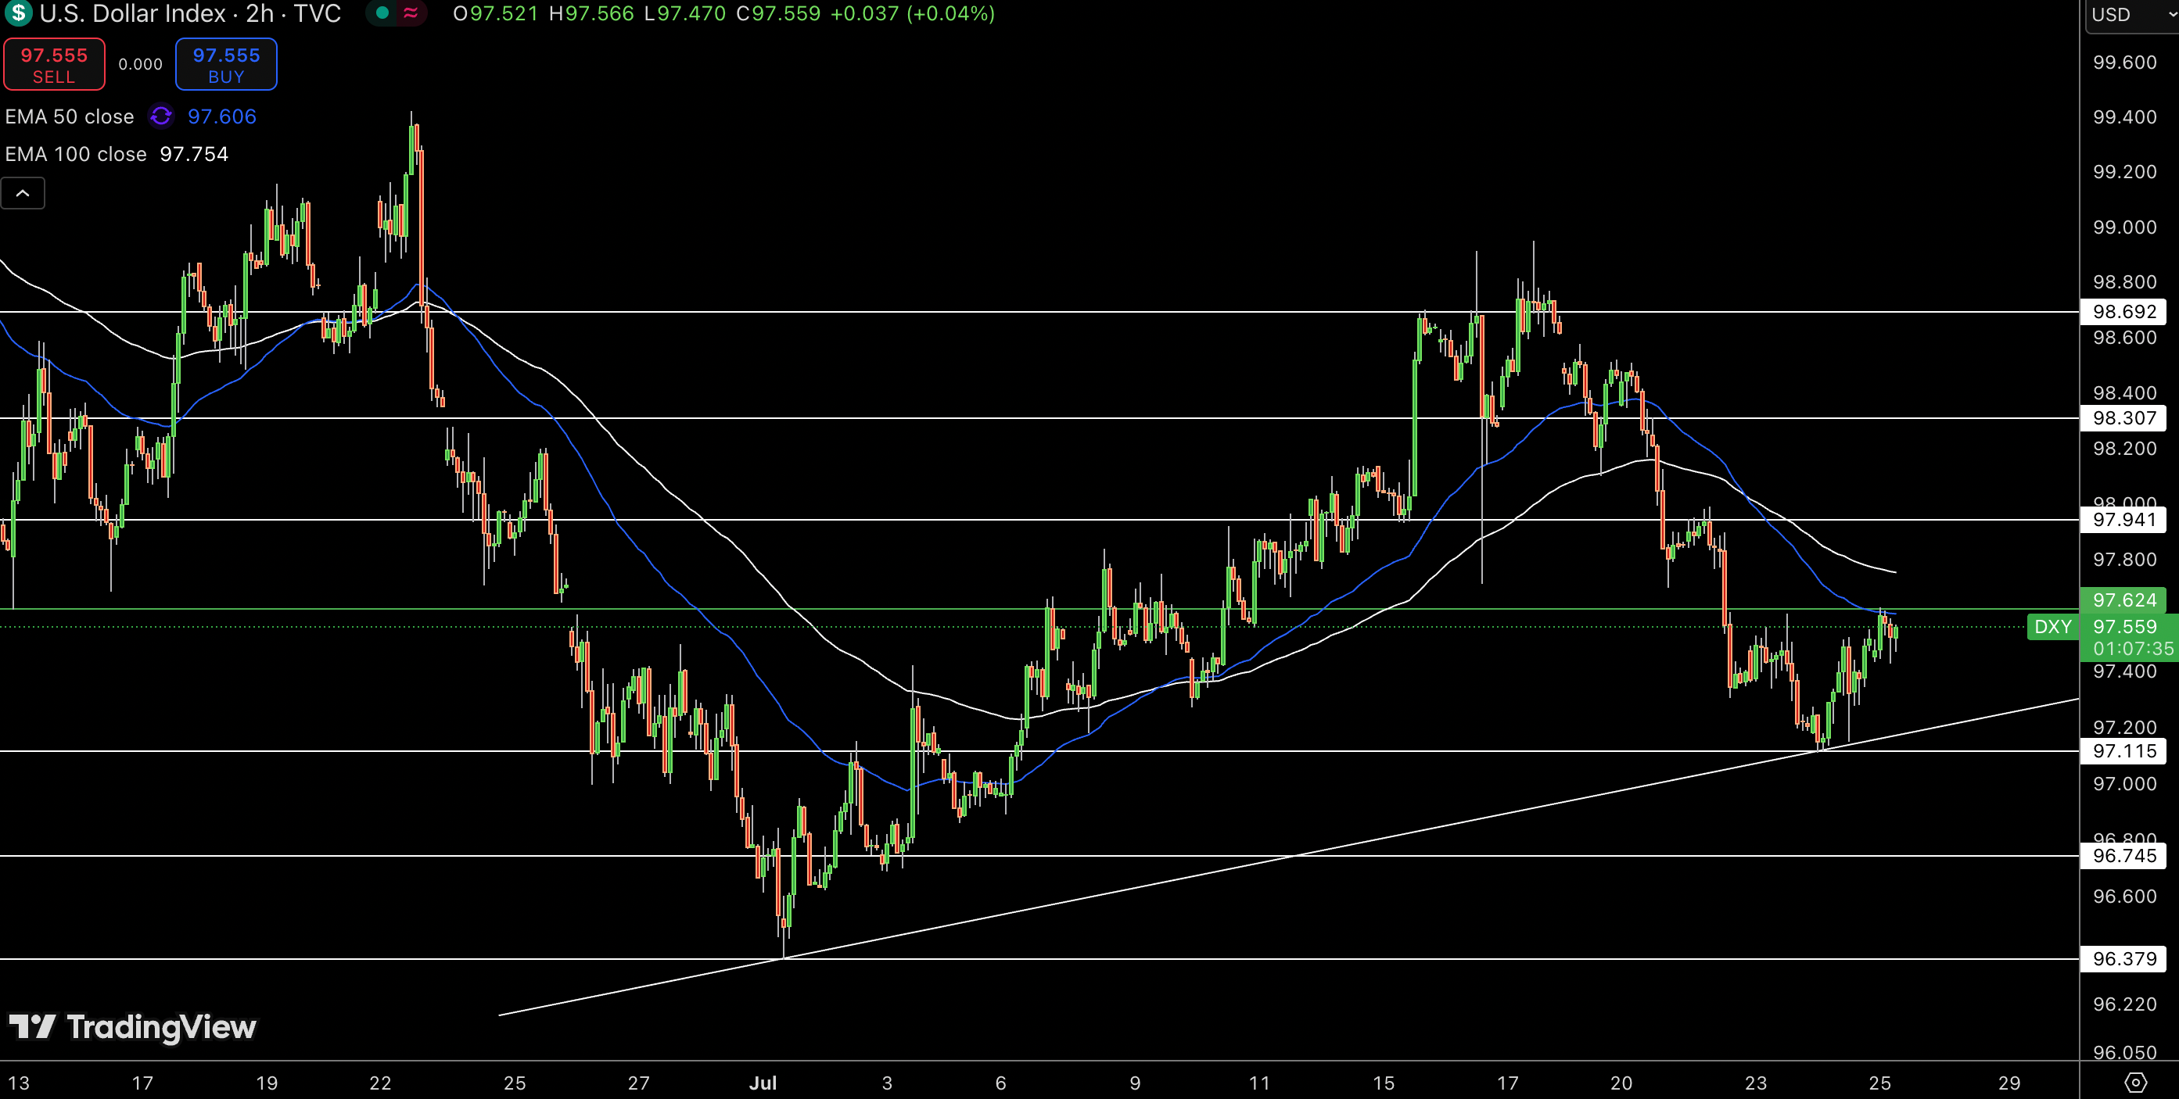Click the BUY 97.555 button
This screenshot has height=1099, width=2179.
[x=226, y=64]
